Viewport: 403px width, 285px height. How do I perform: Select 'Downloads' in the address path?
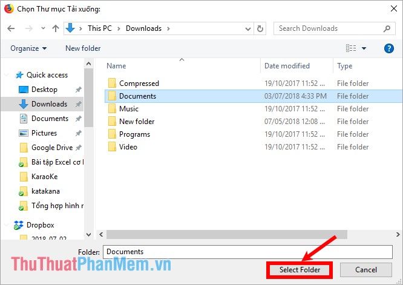pyautogui.click(x=143, y=28)
